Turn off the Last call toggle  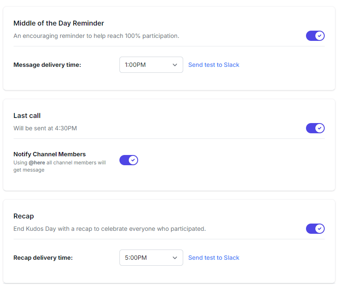pyautogui.click(x=315, y=128)
